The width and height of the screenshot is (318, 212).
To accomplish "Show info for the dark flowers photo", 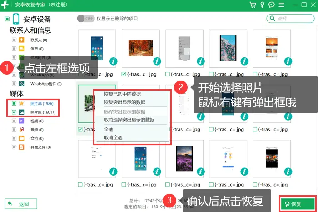I will click(x=288, y=172).
